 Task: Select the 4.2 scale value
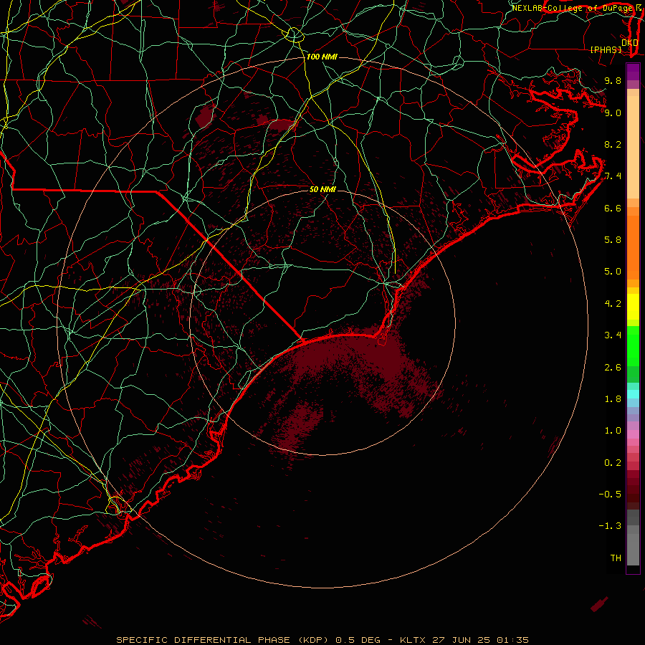point(613,304)
